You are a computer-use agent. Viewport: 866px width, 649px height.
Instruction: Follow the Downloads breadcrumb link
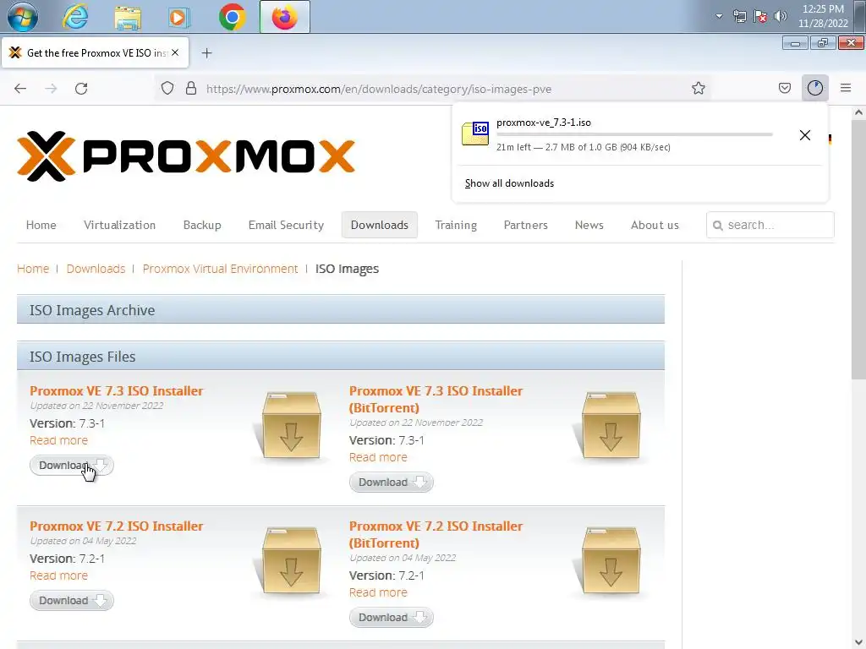96,269
